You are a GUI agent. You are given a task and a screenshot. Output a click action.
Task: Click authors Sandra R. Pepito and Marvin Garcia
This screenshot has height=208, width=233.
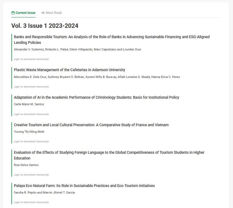click(44, 192)
